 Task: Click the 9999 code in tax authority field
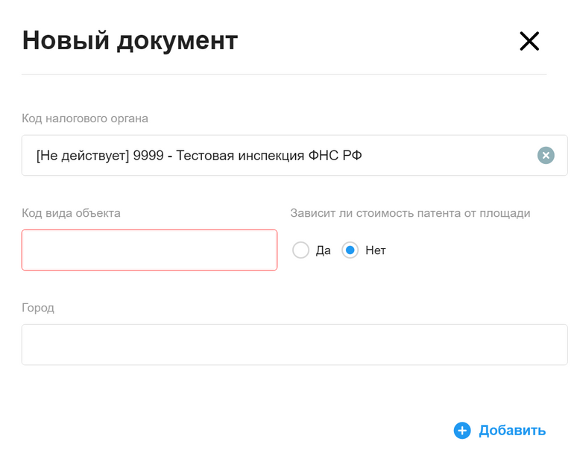pyautogui.click(x=148, y=156)
